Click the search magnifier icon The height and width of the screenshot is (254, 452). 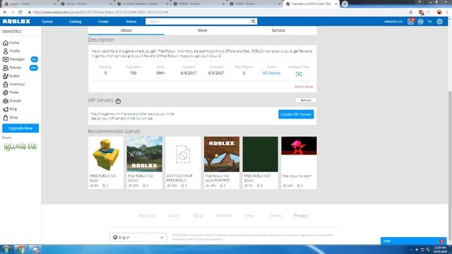click(253, 21)
